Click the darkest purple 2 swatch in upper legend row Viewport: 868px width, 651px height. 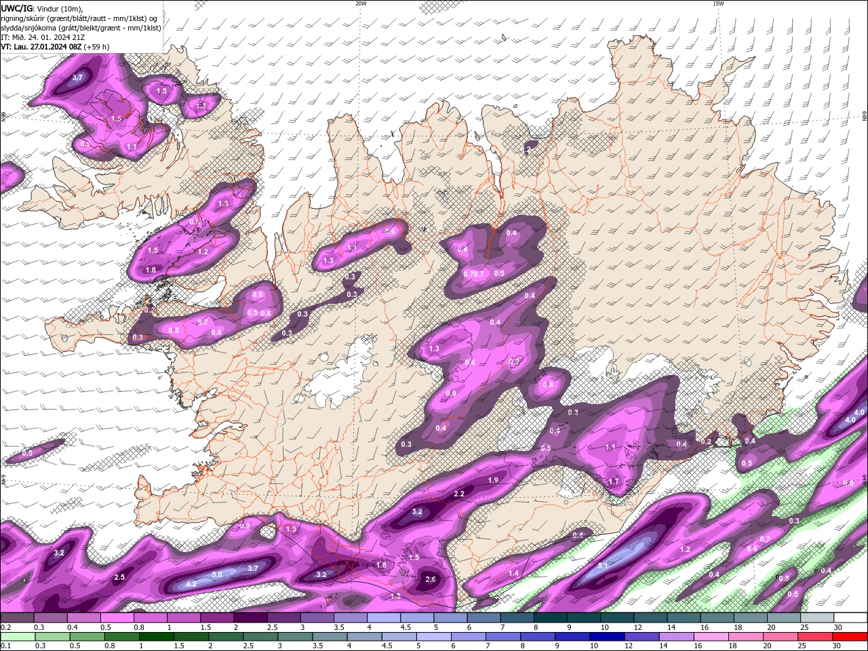click(x=250, y=618)
